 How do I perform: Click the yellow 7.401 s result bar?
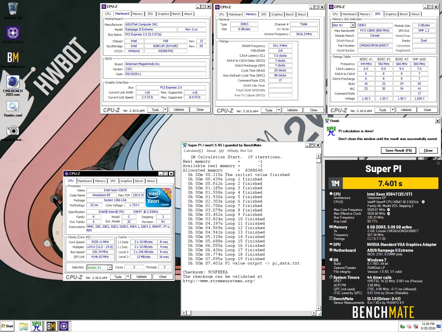pyautogui.click(x=390, y=183)
